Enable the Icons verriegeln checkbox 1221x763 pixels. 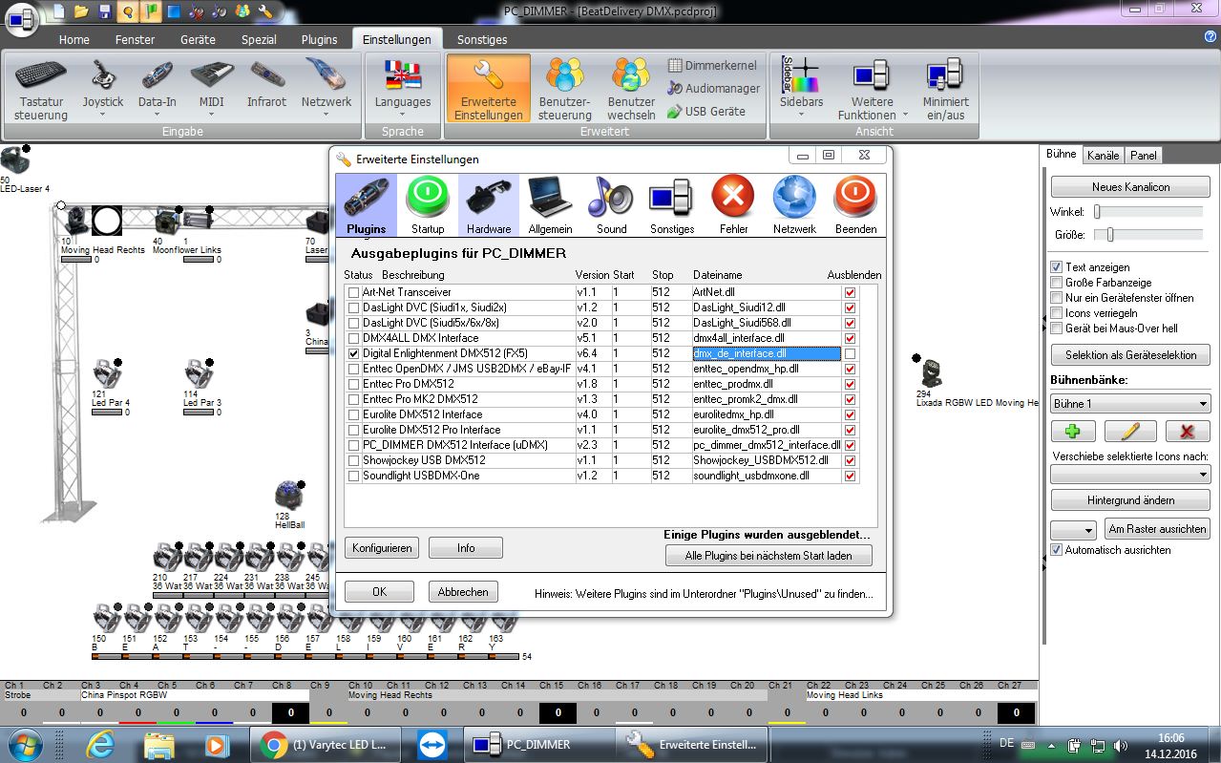[1057, 313]
